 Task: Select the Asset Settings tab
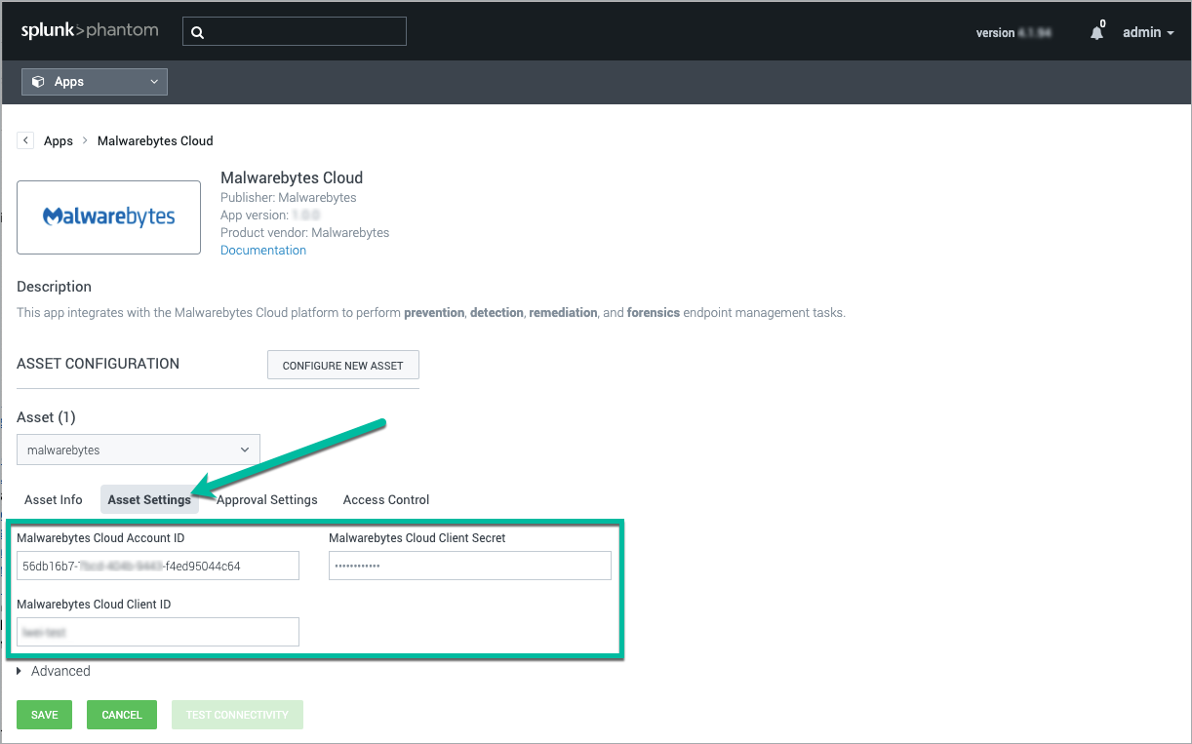tap(149, 499)
